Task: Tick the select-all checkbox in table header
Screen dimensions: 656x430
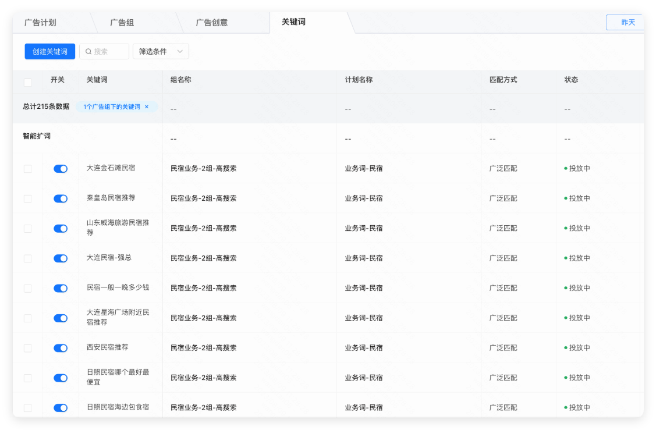Action: 27,83
